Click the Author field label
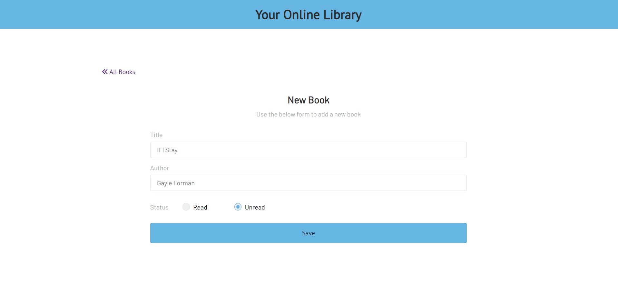This screenshot has width=618, height=299. (x=160, y=168)
